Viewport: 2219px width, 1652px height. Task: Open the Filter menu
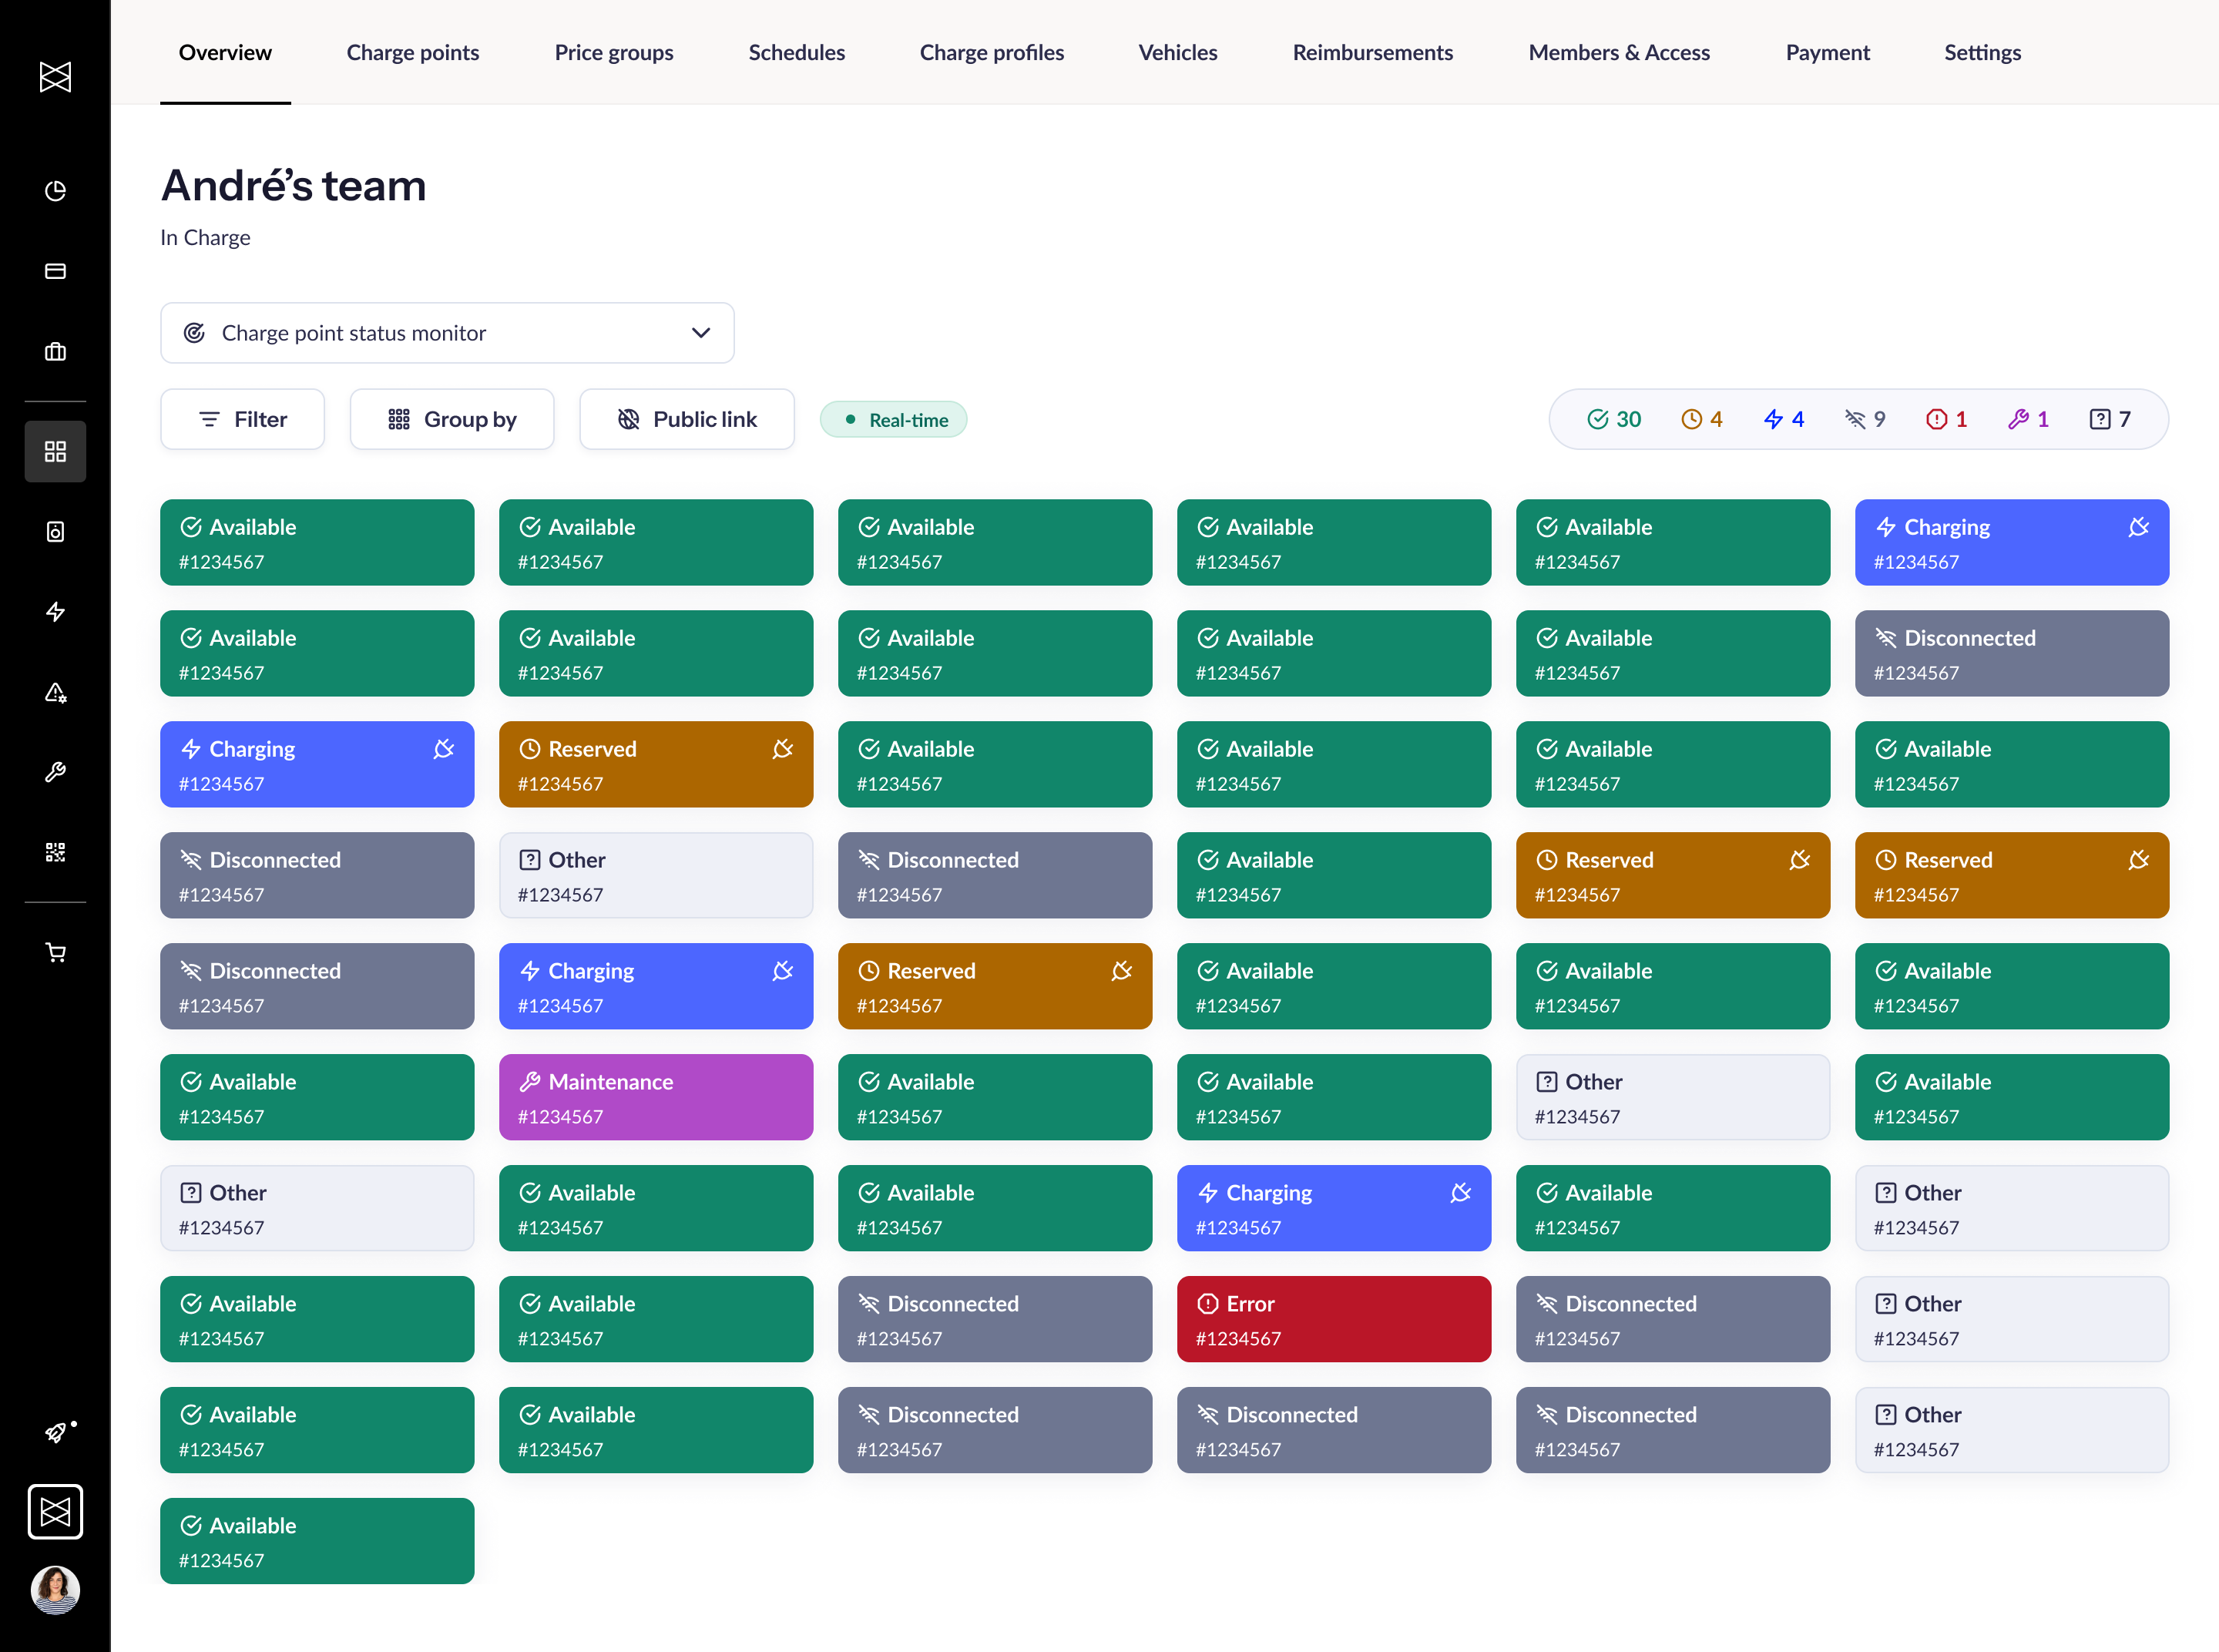[x=242, y=419]
